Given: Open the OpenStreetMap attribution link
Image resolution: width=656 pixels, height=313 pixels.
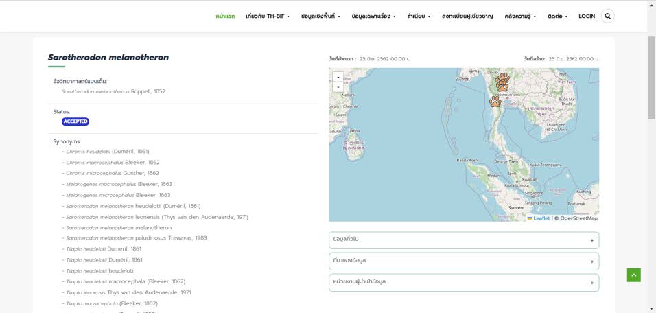Looking at the screenshot, I should point(578,218).
